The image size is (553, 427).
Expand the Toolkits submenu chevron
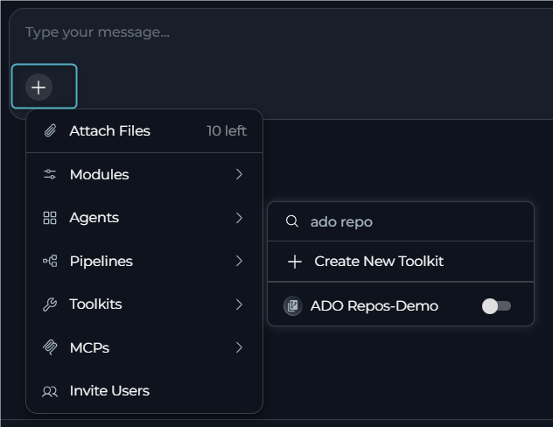click(239, 304)
